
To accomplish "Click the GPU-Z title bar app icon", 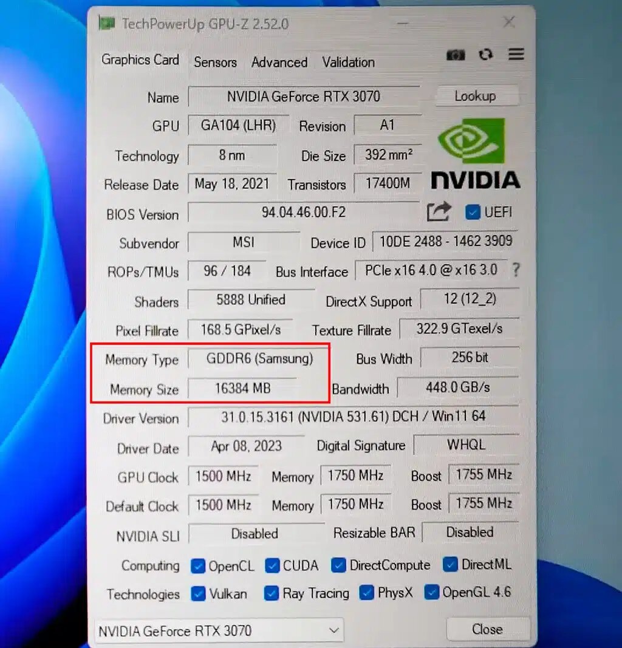I will pos(107,23).
